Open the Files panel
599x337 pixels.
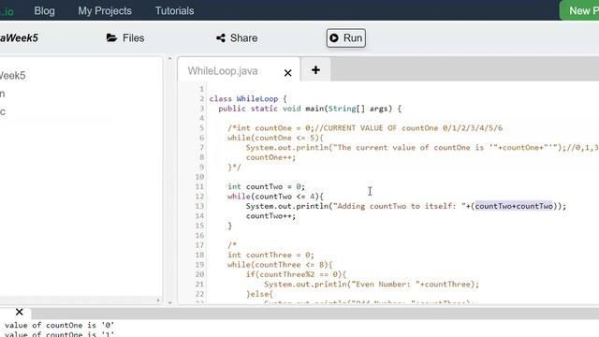(x=125, y=38)
